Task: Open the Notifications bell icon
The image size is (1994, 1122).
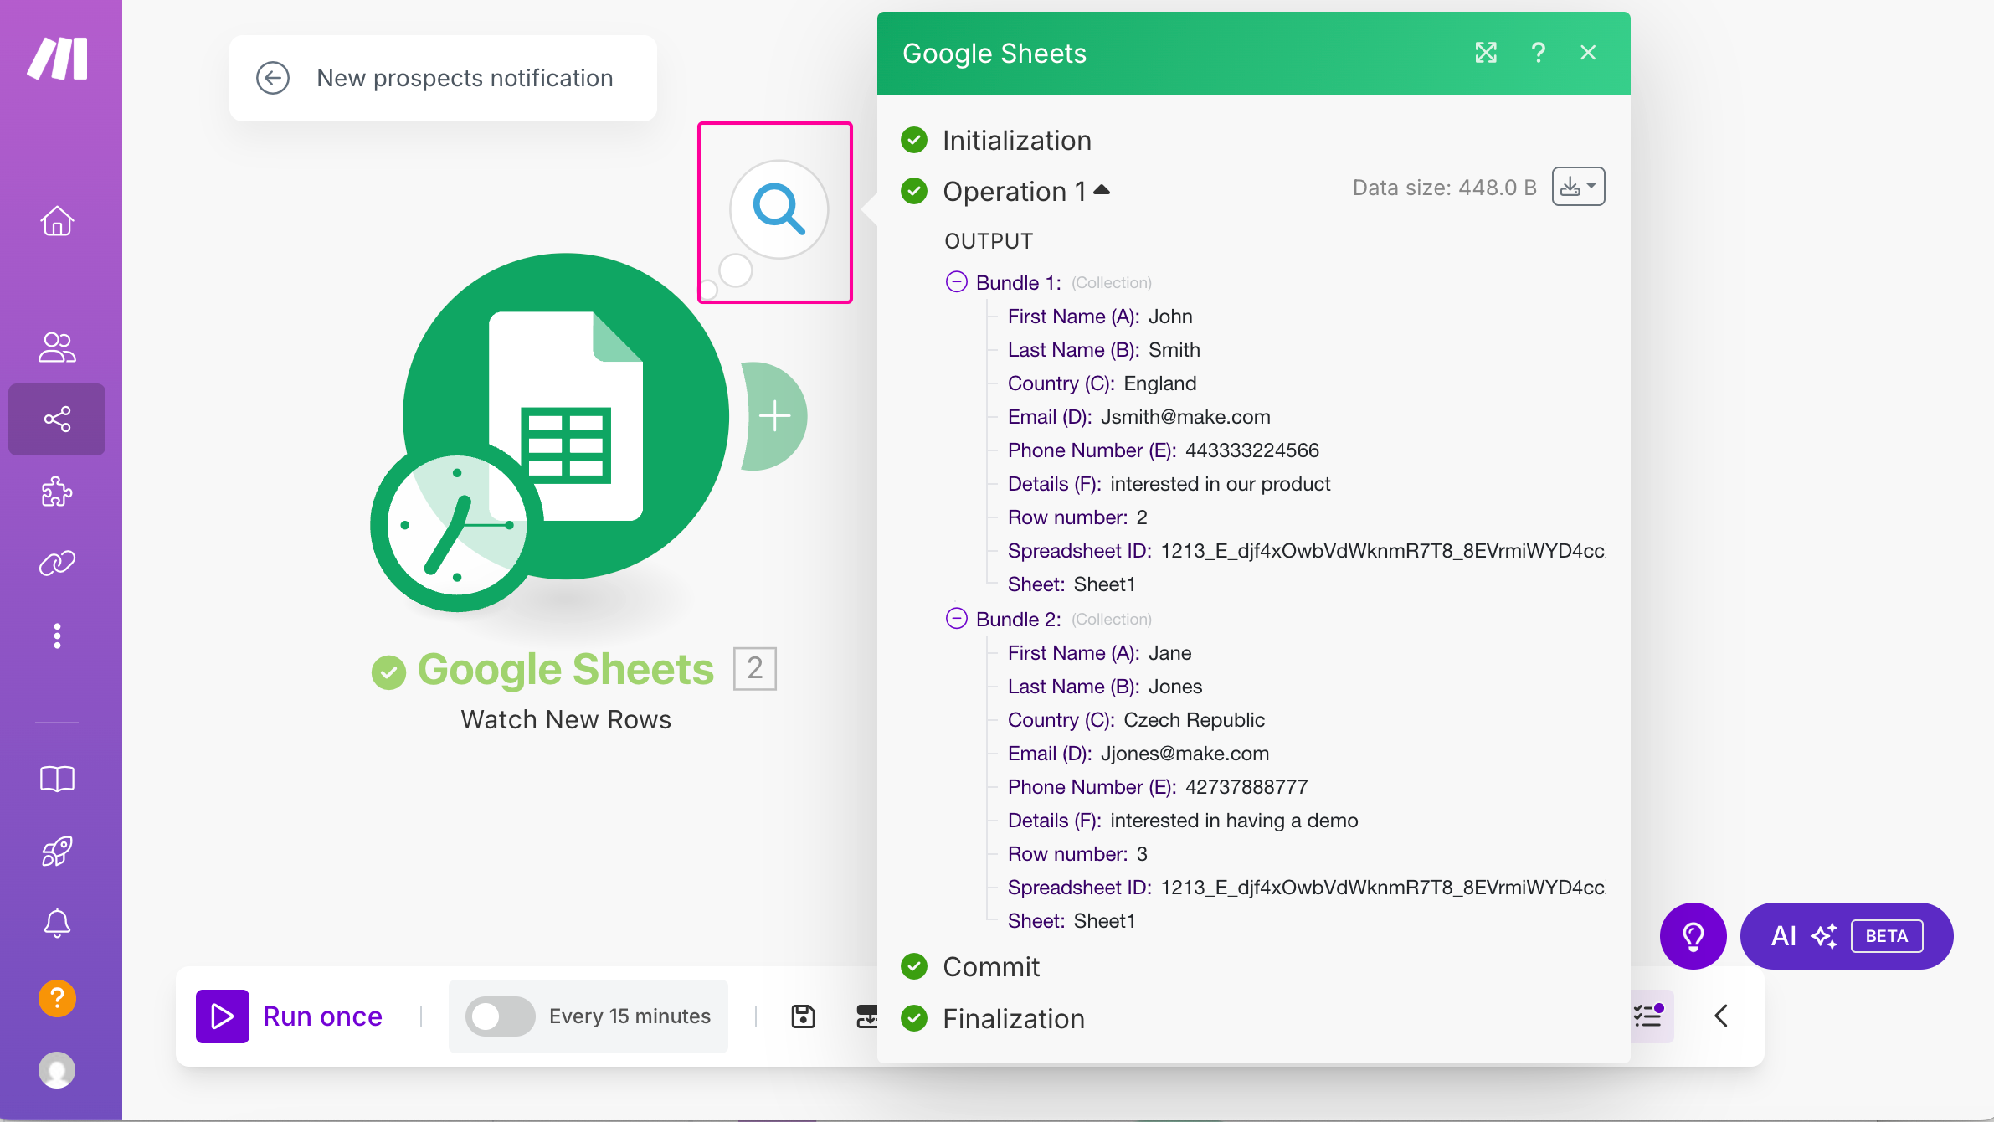Action: 57,924
